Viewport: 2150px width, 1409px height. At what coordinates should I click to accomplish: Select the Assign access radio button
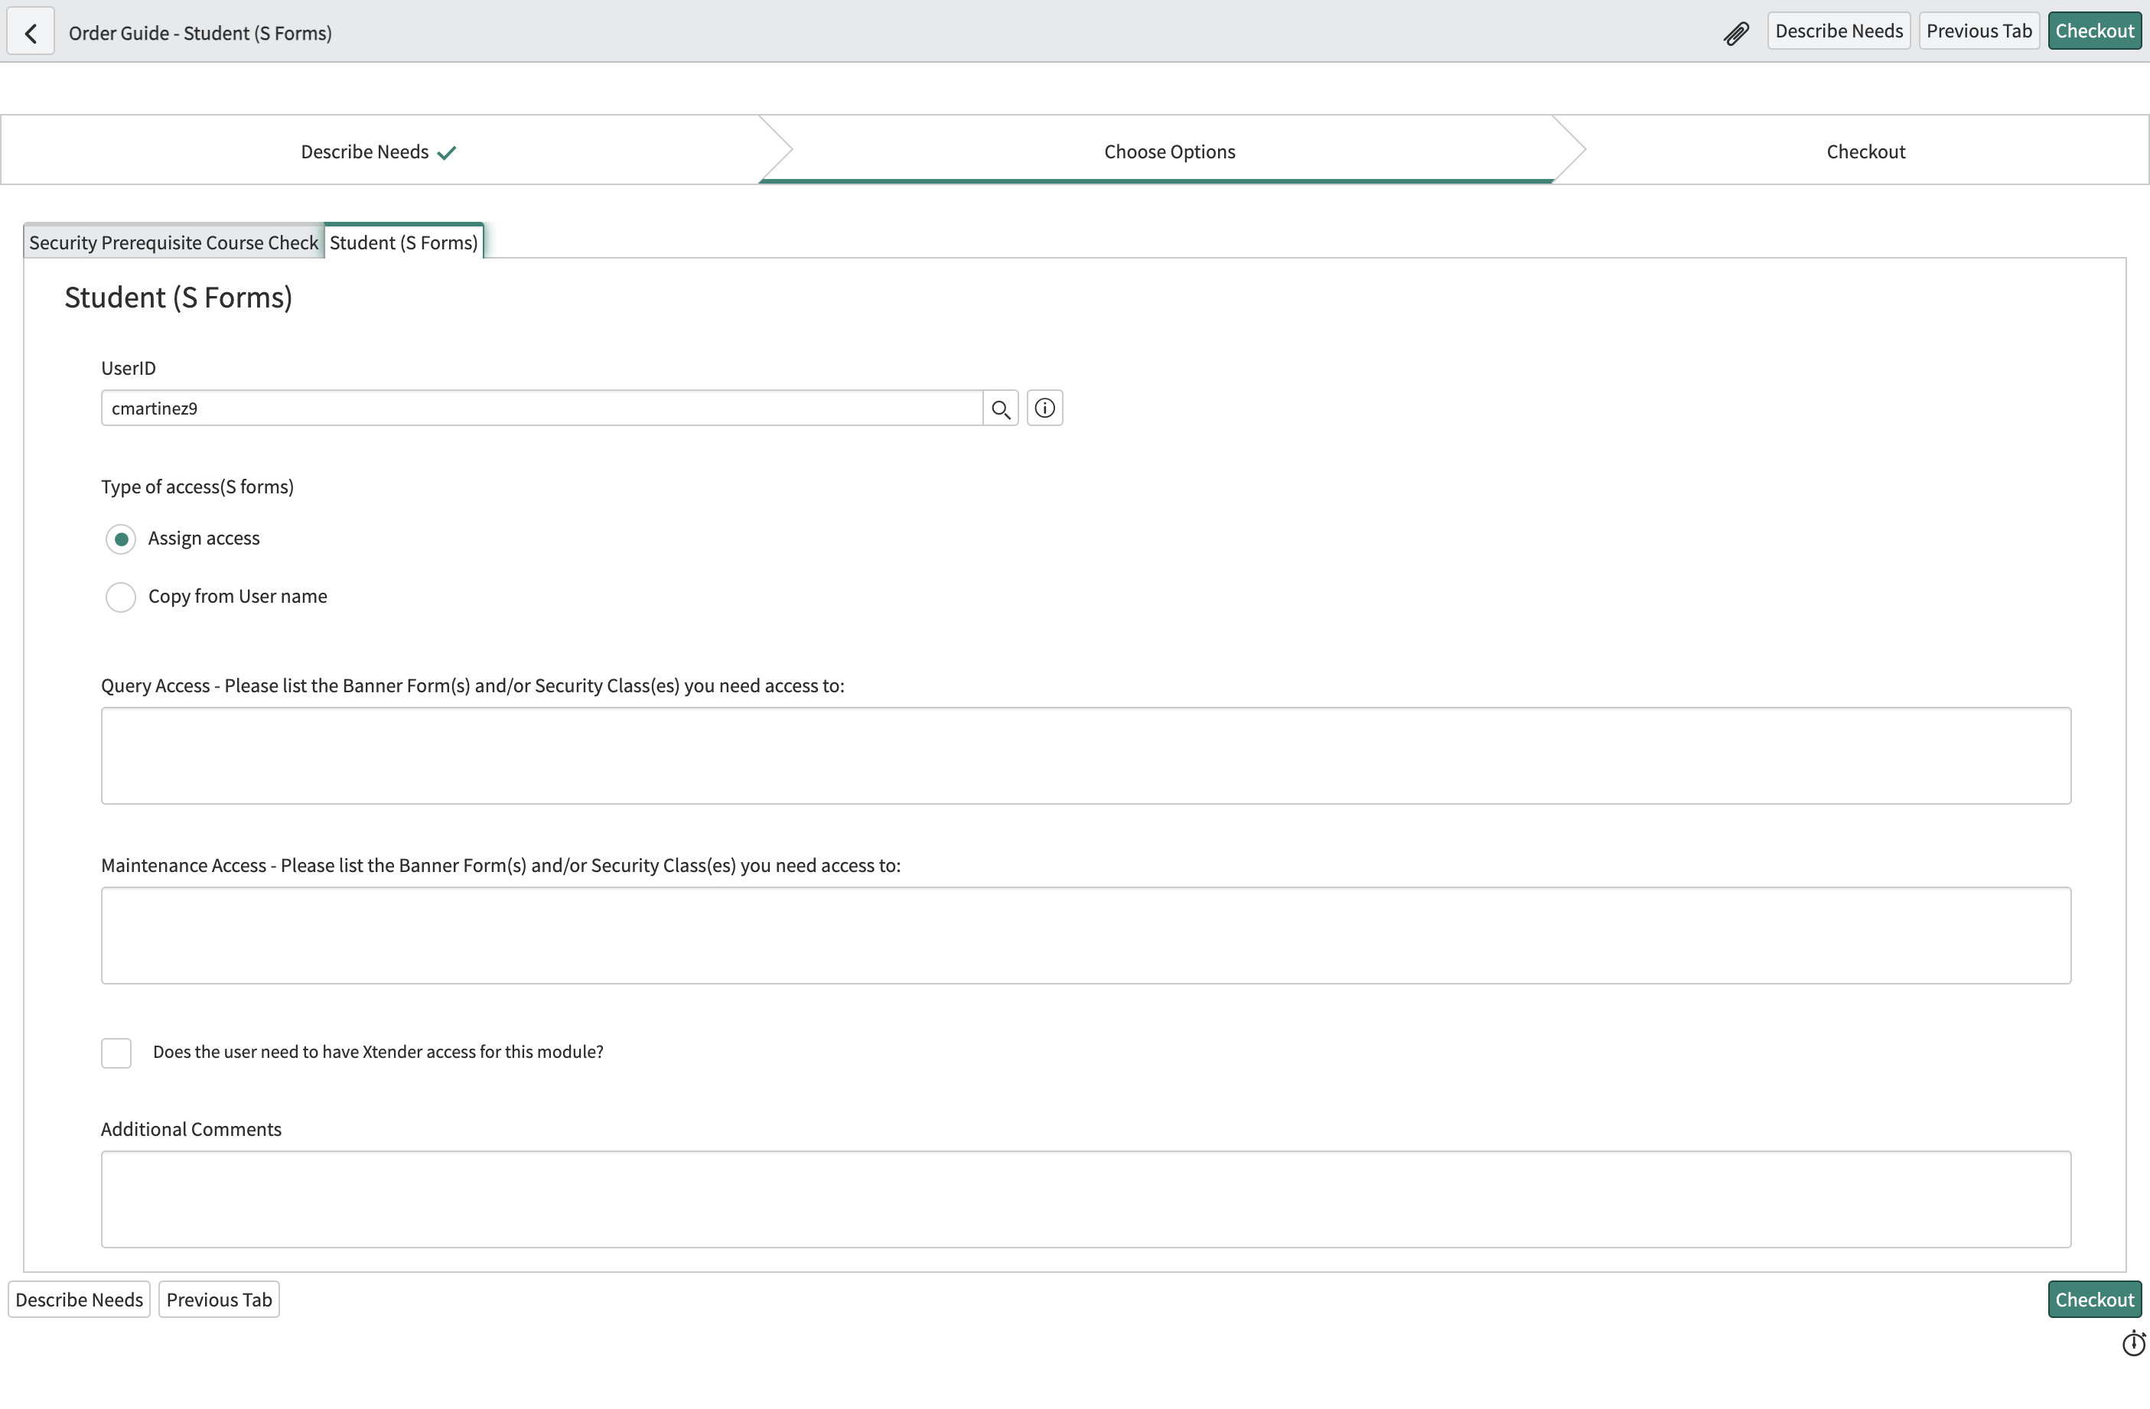(x=121, y=539)
